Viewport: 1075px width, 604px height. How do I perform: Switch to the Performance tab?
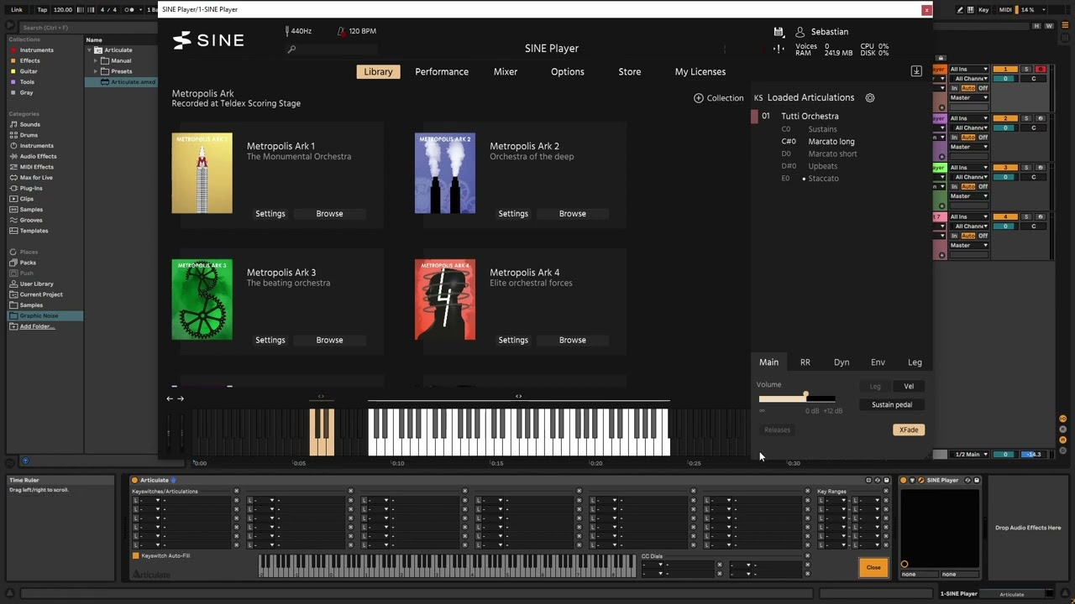(442, 72)
